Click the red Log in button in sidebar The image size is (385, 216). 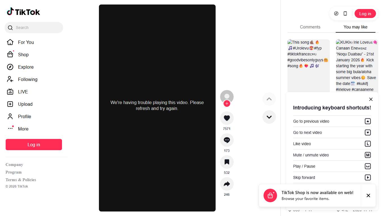point(34,145)
